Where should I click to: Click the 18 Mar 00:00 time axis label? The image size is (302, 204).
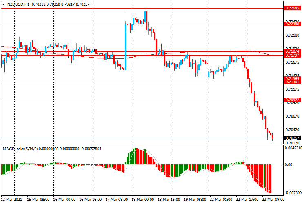(142, 200)
